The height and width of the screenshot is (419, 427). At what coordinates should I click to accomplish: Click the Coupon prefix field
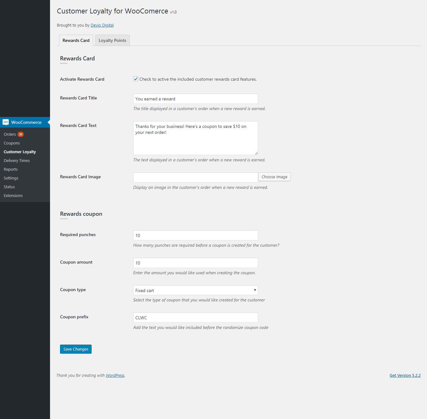(x=195, y=318)
